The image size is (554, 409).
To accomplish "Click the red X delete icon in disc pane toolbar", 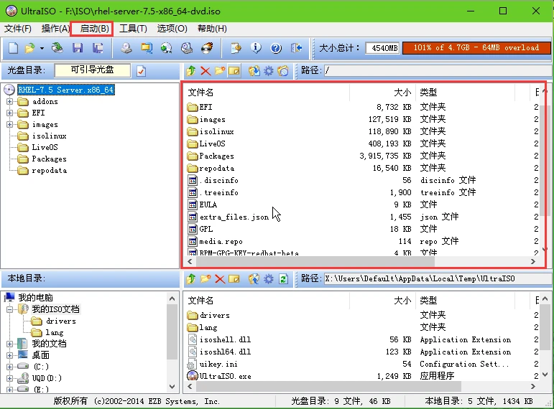I will (206, 71).
